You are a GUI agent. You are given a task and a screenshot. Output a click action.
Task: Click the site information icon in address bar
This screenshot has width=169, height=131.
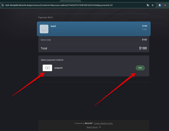3,5
